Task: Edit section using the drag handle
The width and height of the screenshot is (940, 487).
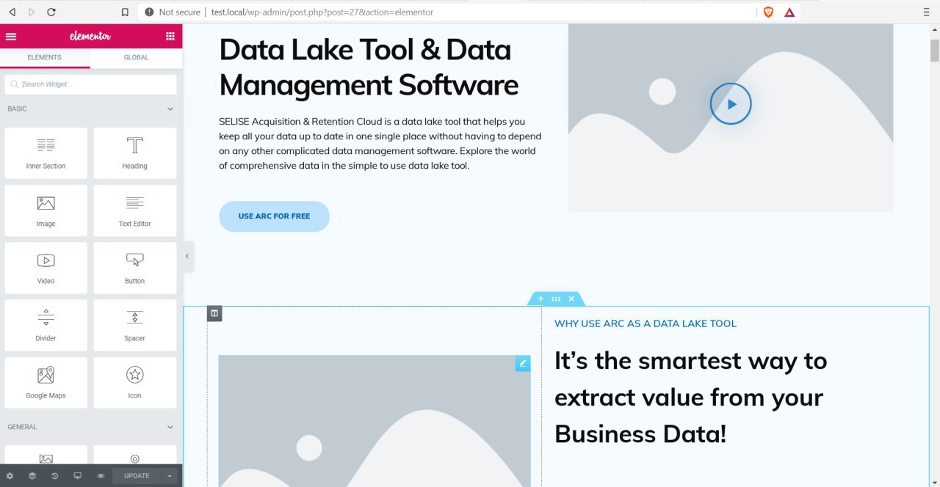Action: 556,299
